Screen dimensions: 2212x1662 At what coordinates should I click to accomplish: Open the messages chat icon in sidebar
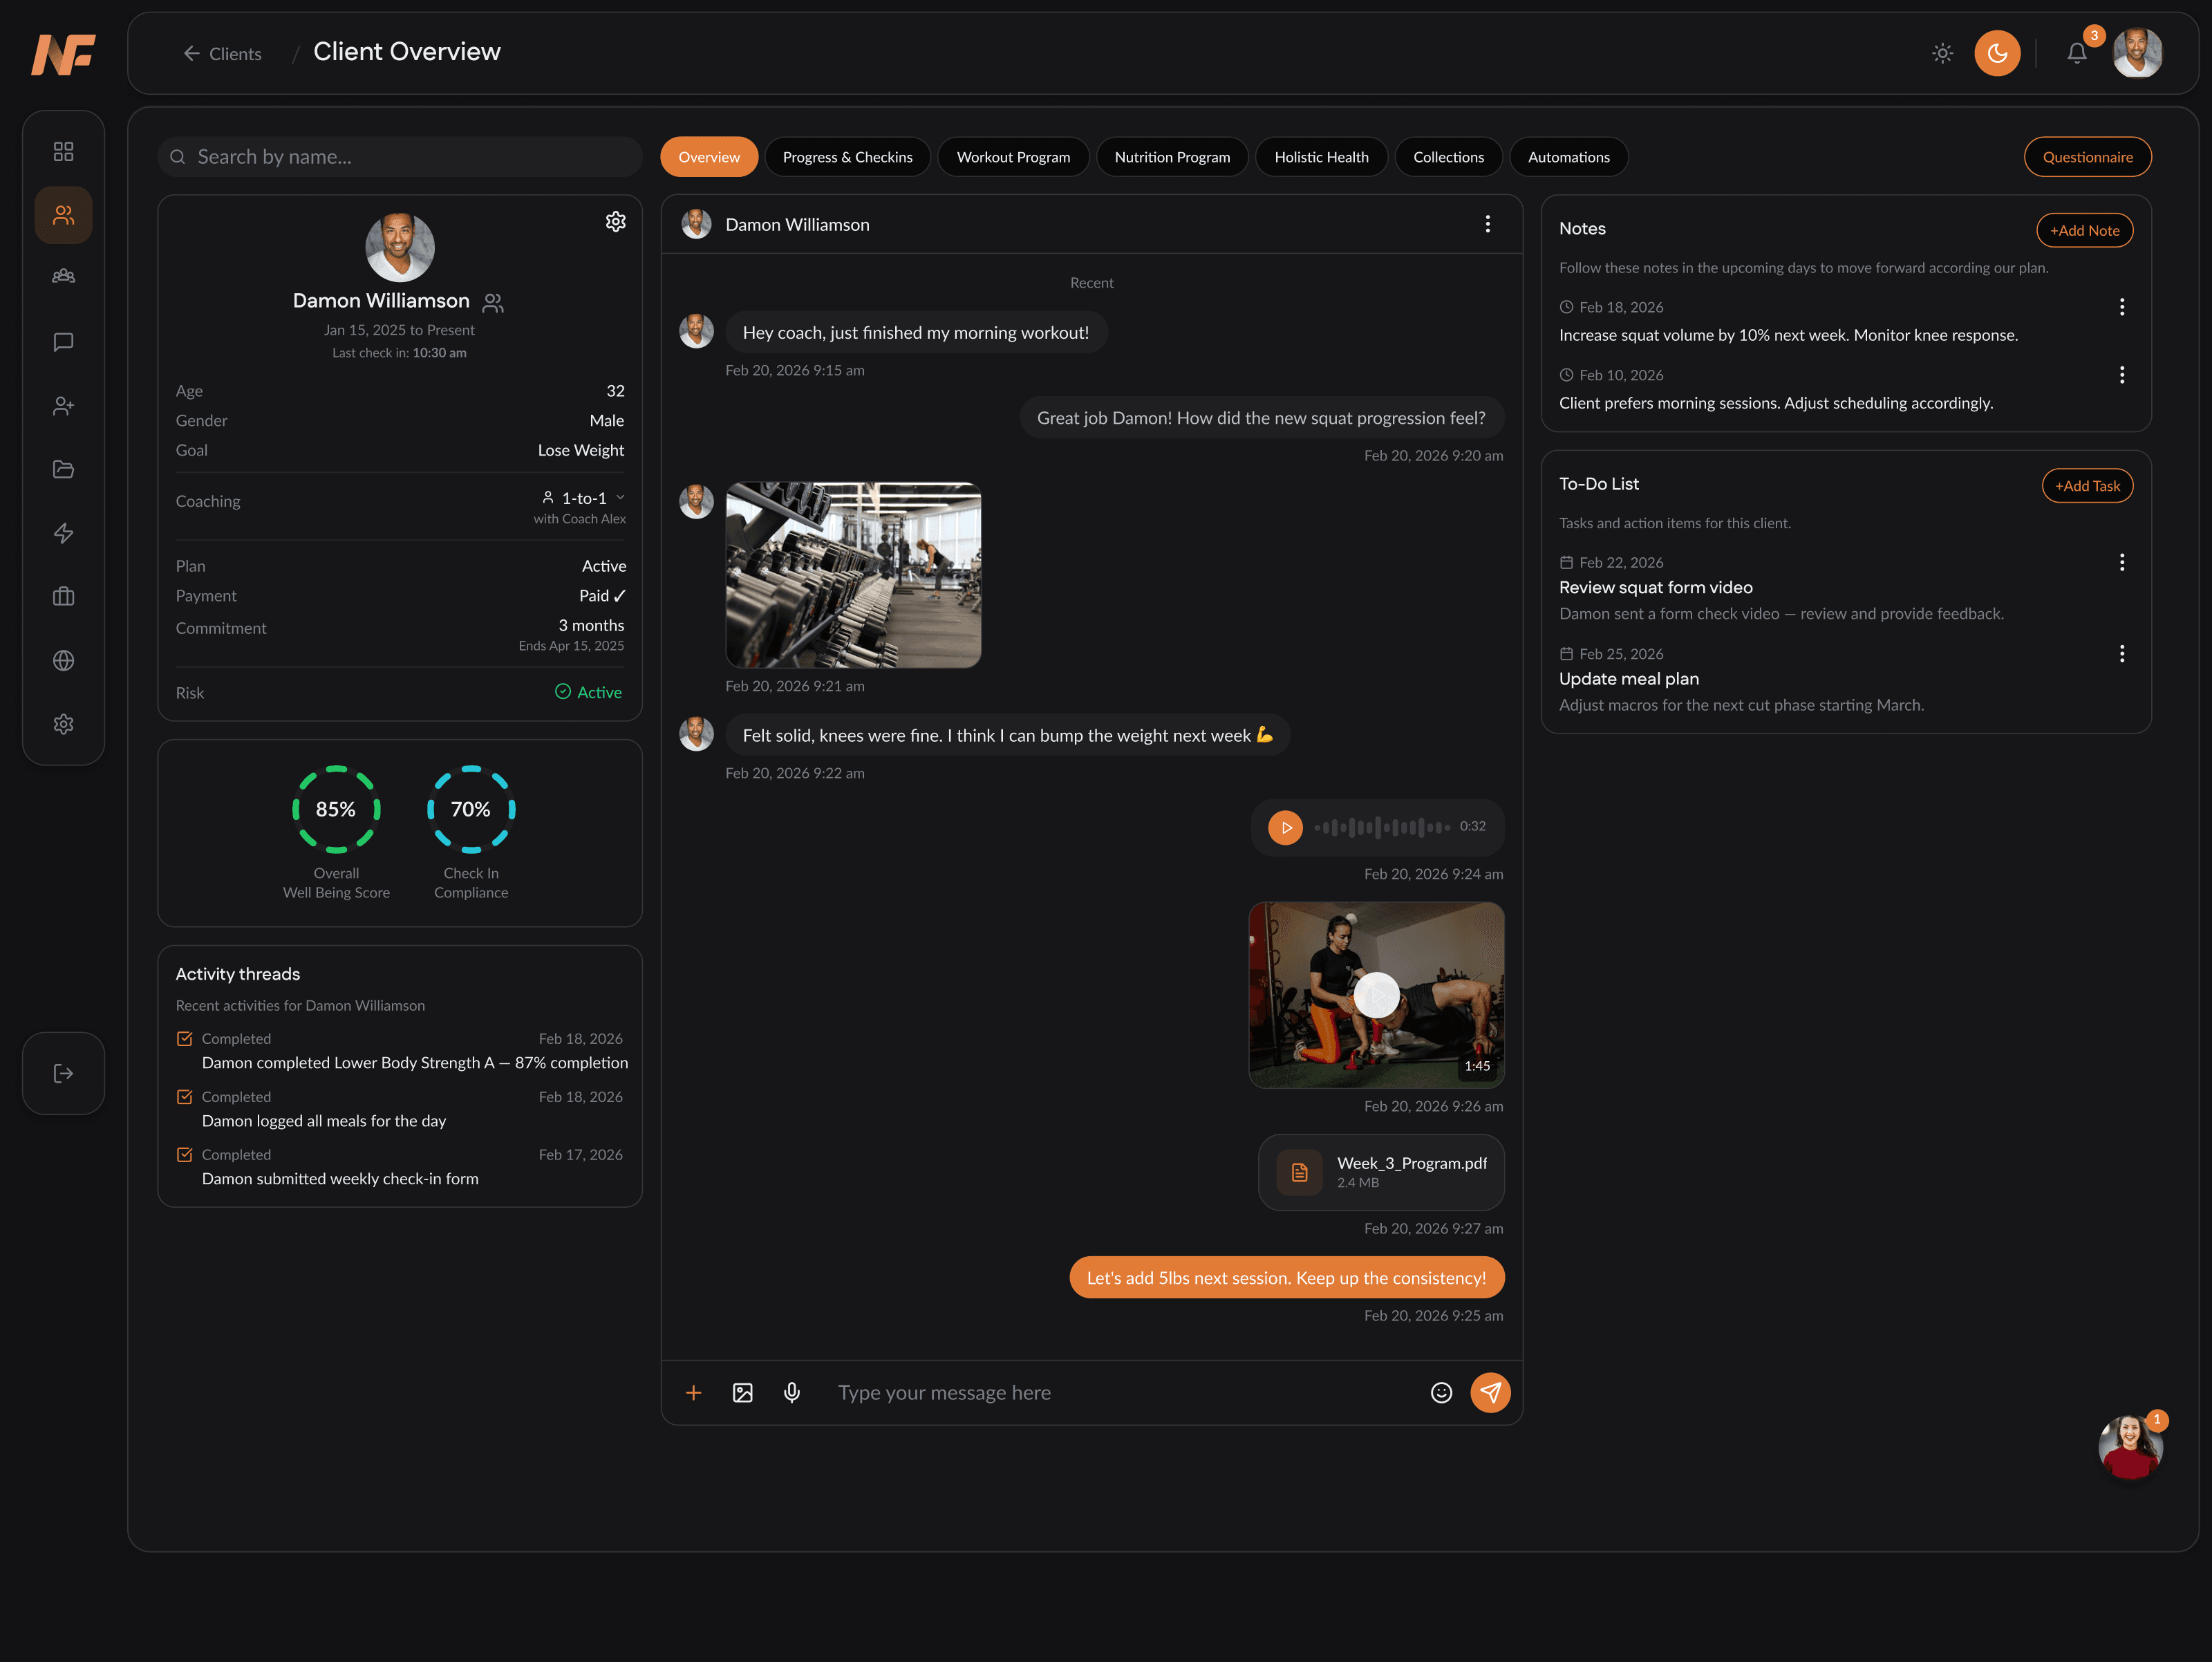[x=63, y=342]
